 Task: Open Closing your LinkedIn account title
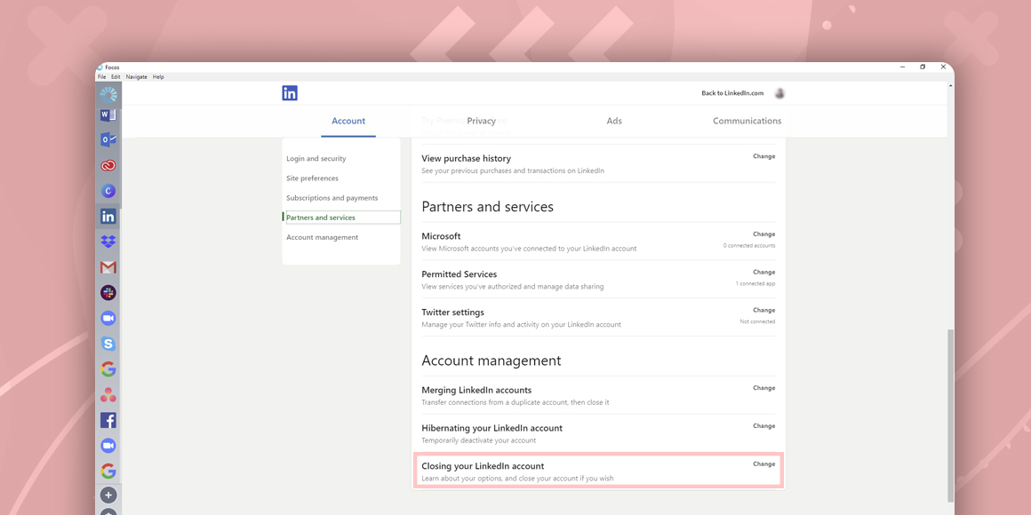click(483, 466)
